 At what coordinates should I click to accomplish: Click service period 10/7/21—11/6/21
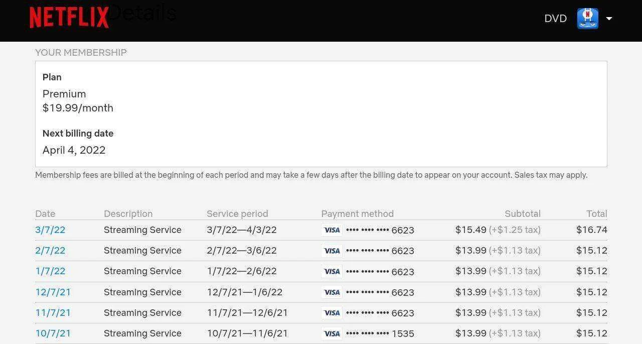pos(247,333)
